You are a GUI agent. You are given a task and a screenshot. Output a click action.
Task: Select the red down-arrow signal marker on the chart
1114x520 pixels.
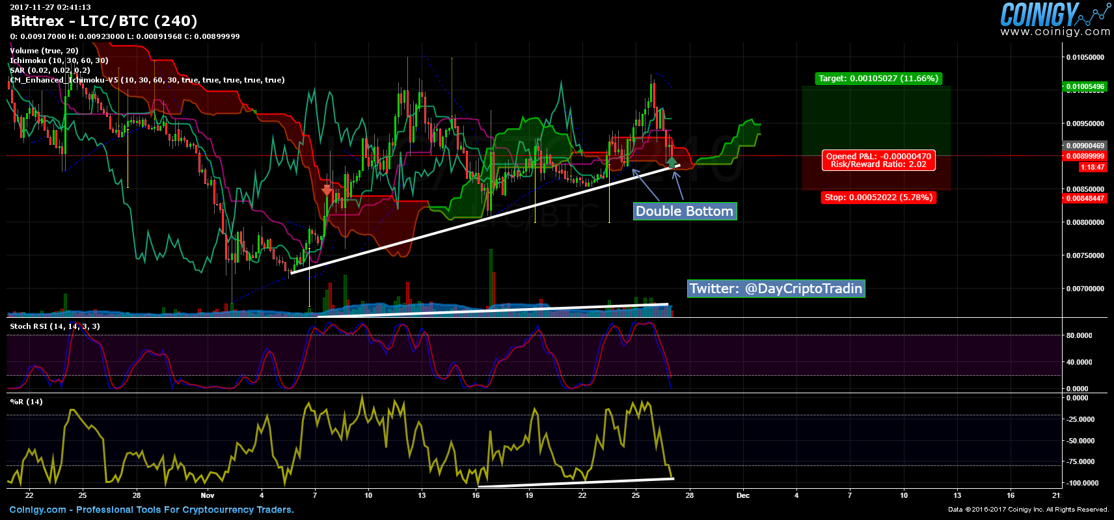(327, 190)
